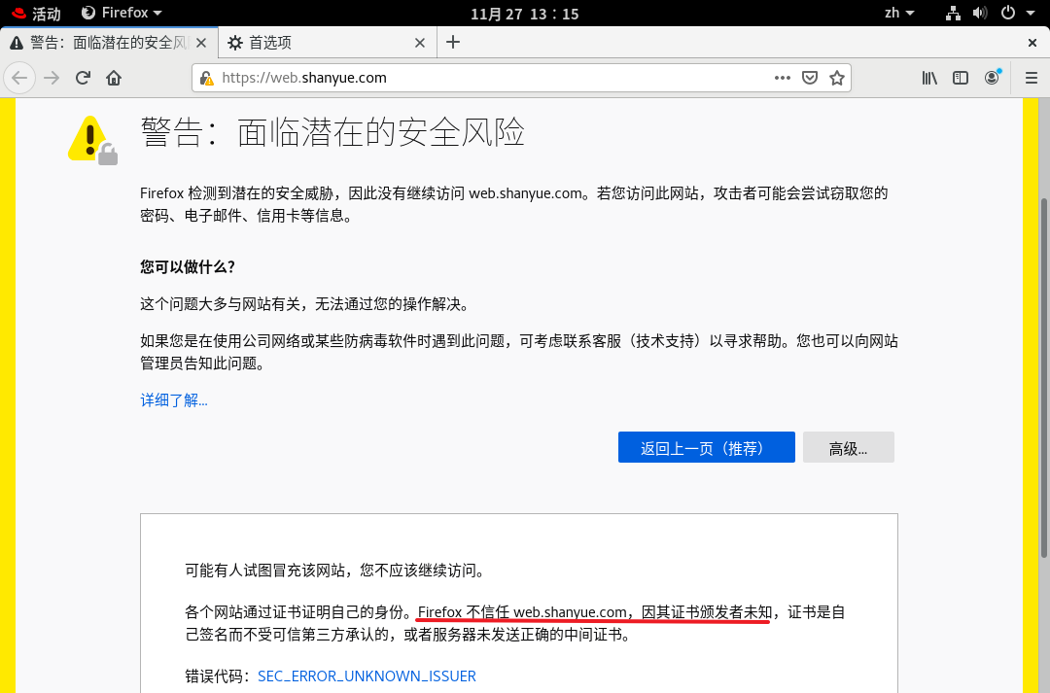This screenshot has width=1050, height=693.
Task: Save page to Pocket icon
Action: tap(810, 78)
